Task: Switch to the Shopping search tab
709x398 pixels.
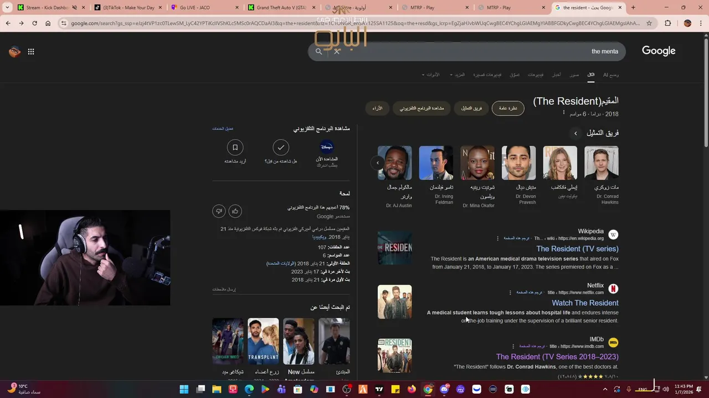Action: [x=515, y=75]
